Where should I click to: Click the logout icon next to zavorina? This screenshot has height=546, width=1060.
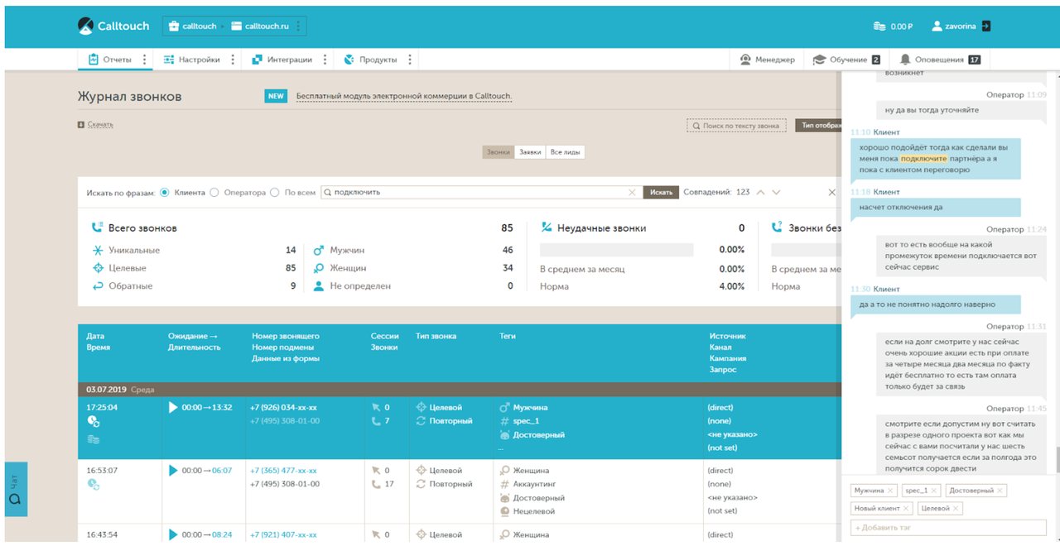[x=985, y=26]
